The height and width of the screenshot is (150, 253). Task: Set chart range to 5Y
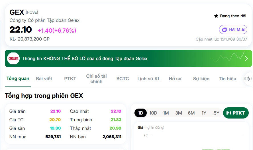[x=216, y=113]
